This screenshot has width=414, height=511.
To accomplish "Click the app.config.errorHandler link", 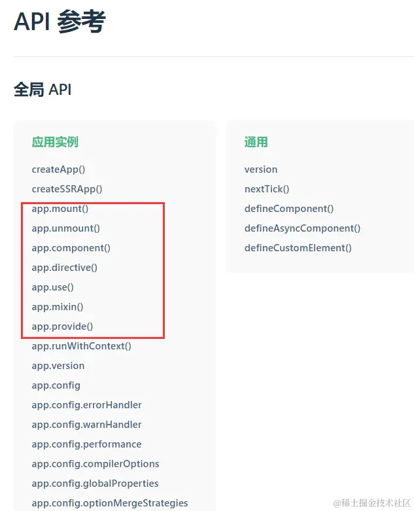I will [x=86, y=405].
